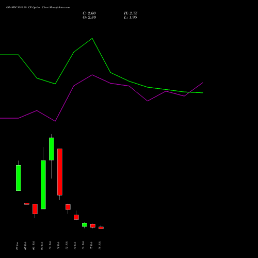Click the close value 'C: 2.00'
This screenshot has width=258, height=258.
coord(89,13)
